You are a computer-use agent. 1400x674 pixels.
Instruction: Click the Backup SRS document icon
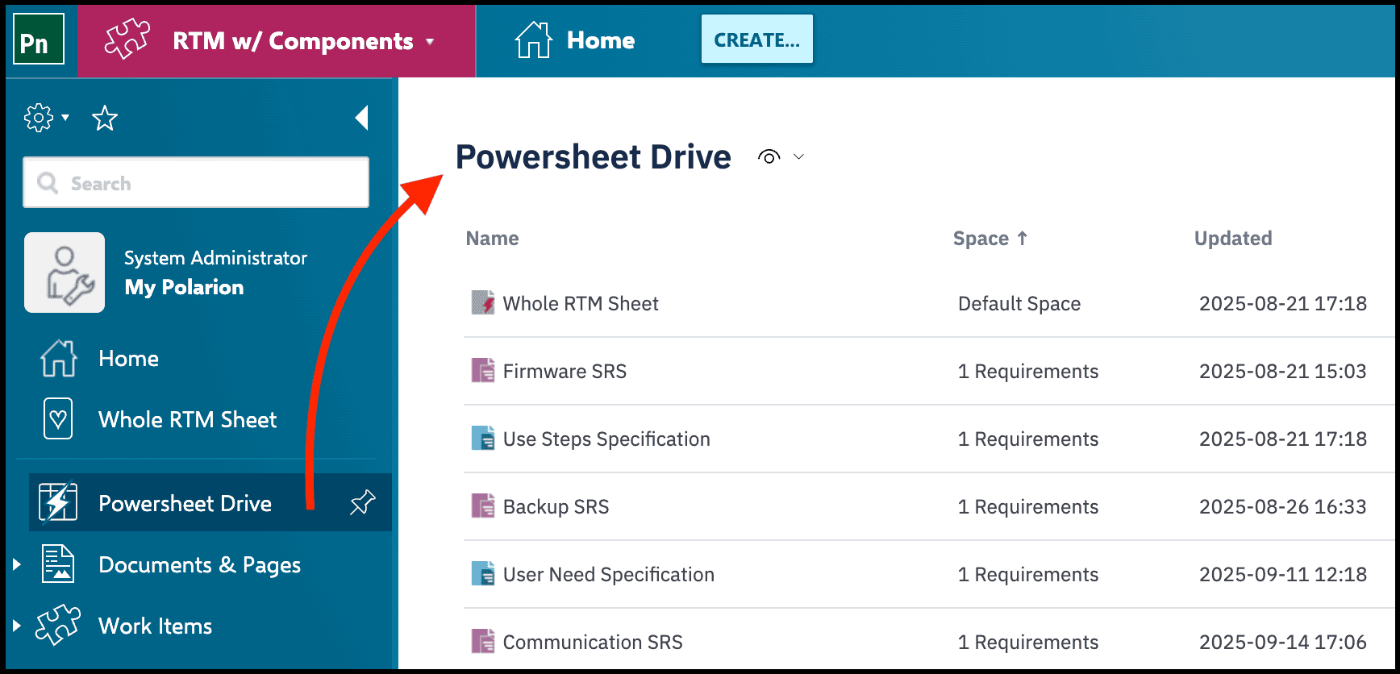(483, 505)
